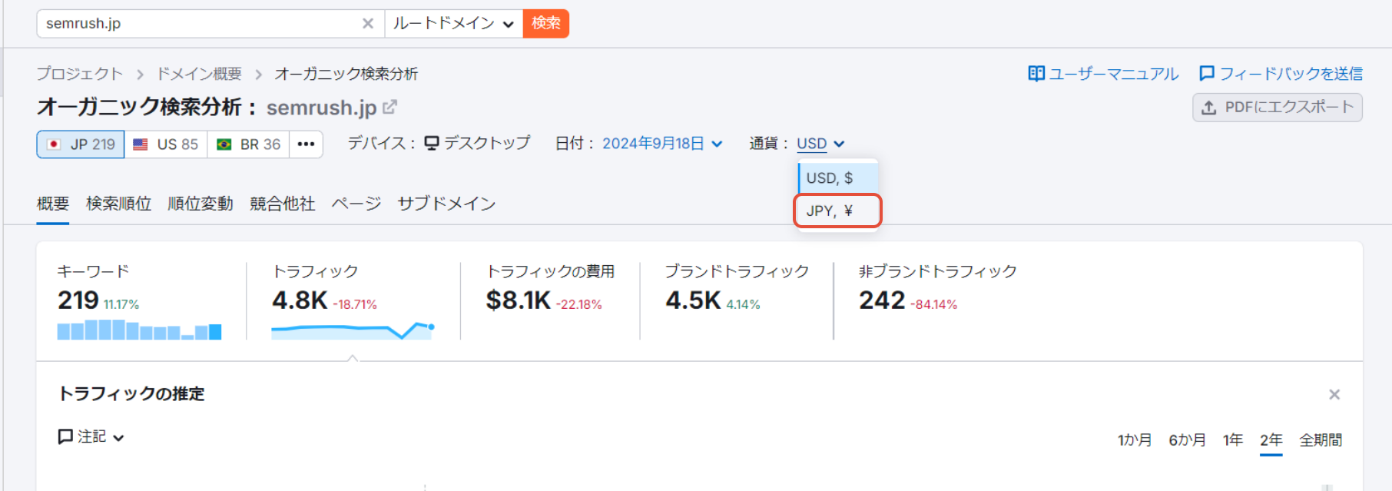Select the 6か月 time range
The image size is (1392, 491).
click(x=1187, y=440)
